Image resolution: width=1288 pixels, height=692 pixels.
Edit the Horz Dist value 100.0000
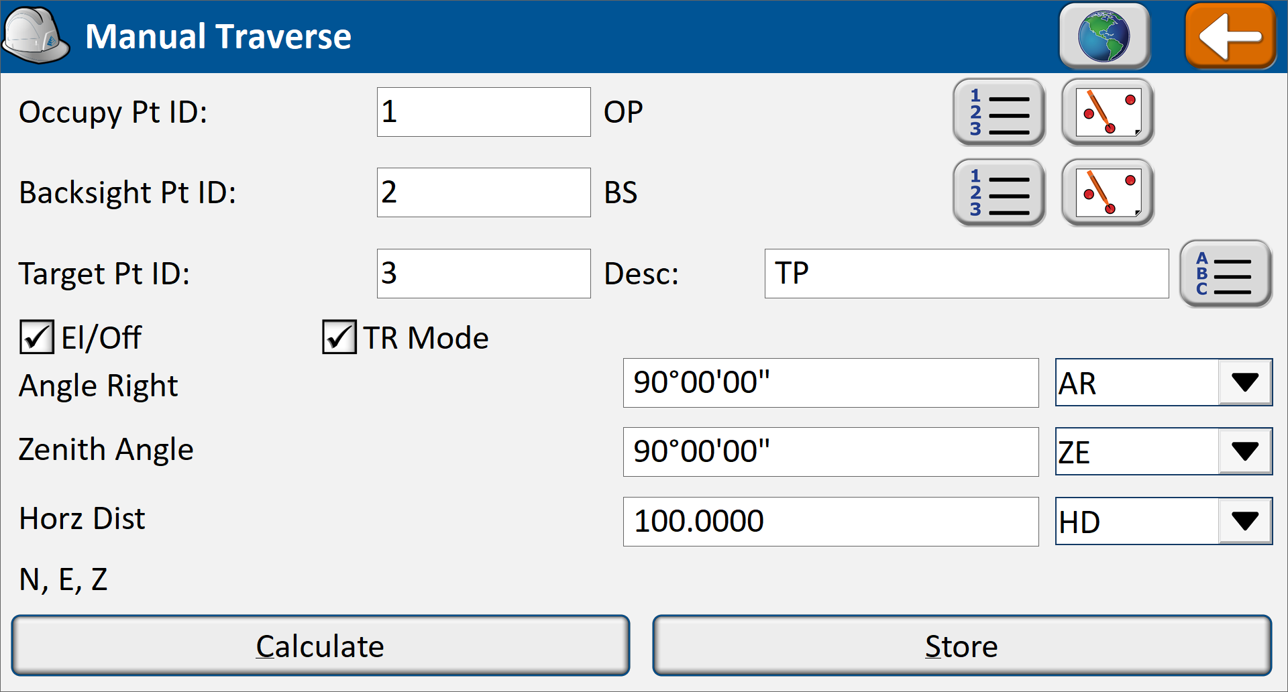point(830,522)
